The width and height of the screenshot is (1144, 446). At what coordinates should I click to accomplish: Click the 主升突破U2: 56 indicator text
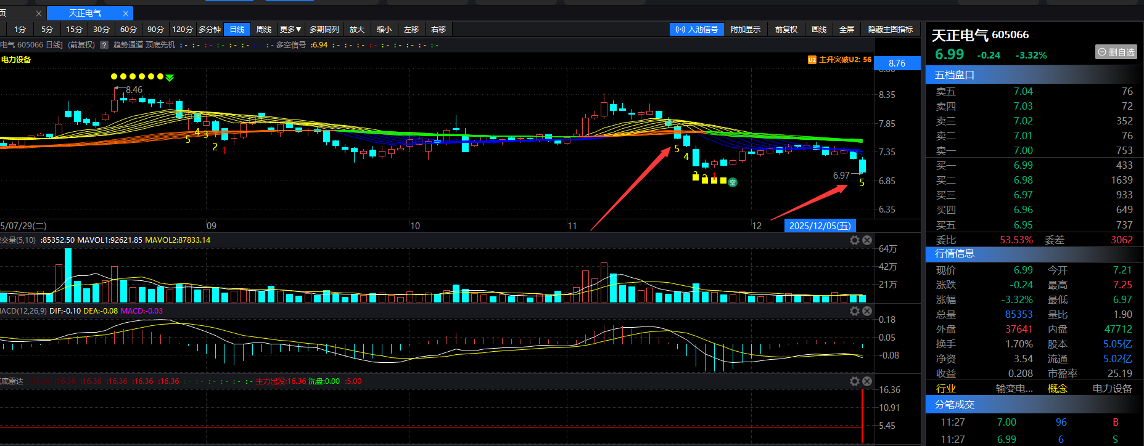pyautogui.click(x=845, y=60)
